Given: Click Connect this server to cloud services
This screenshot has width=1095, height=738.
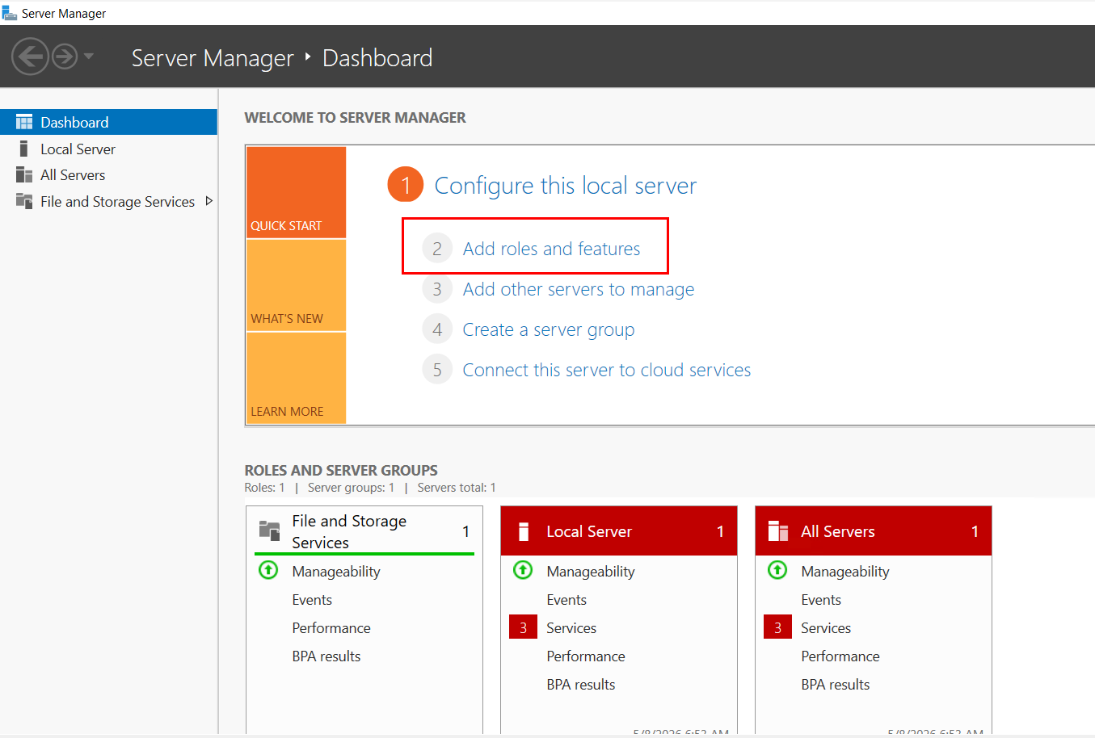Looking at the screenshot, I should pyautogui.click(x=607, y=370).
